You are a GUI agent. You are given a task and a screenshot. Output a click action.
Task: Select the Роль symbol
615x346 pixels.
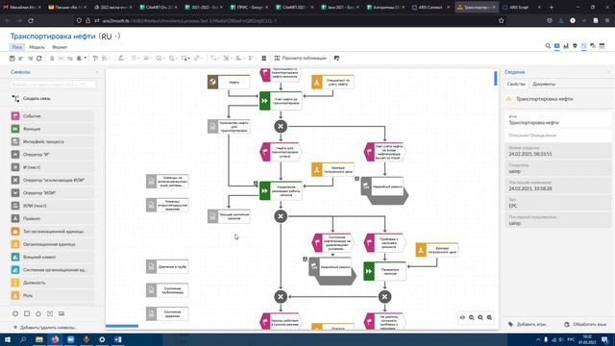52,295
